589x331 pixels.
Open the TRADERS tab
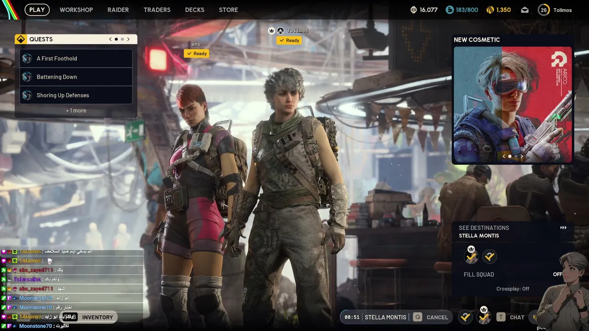coord(157,10)
